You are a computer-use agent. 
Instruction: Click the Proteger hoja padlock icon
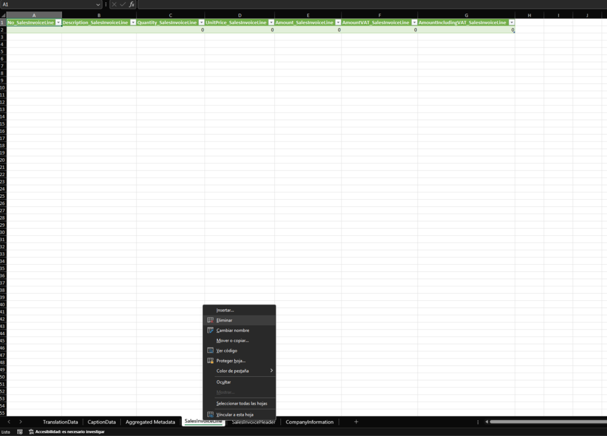tap(210, 360)
